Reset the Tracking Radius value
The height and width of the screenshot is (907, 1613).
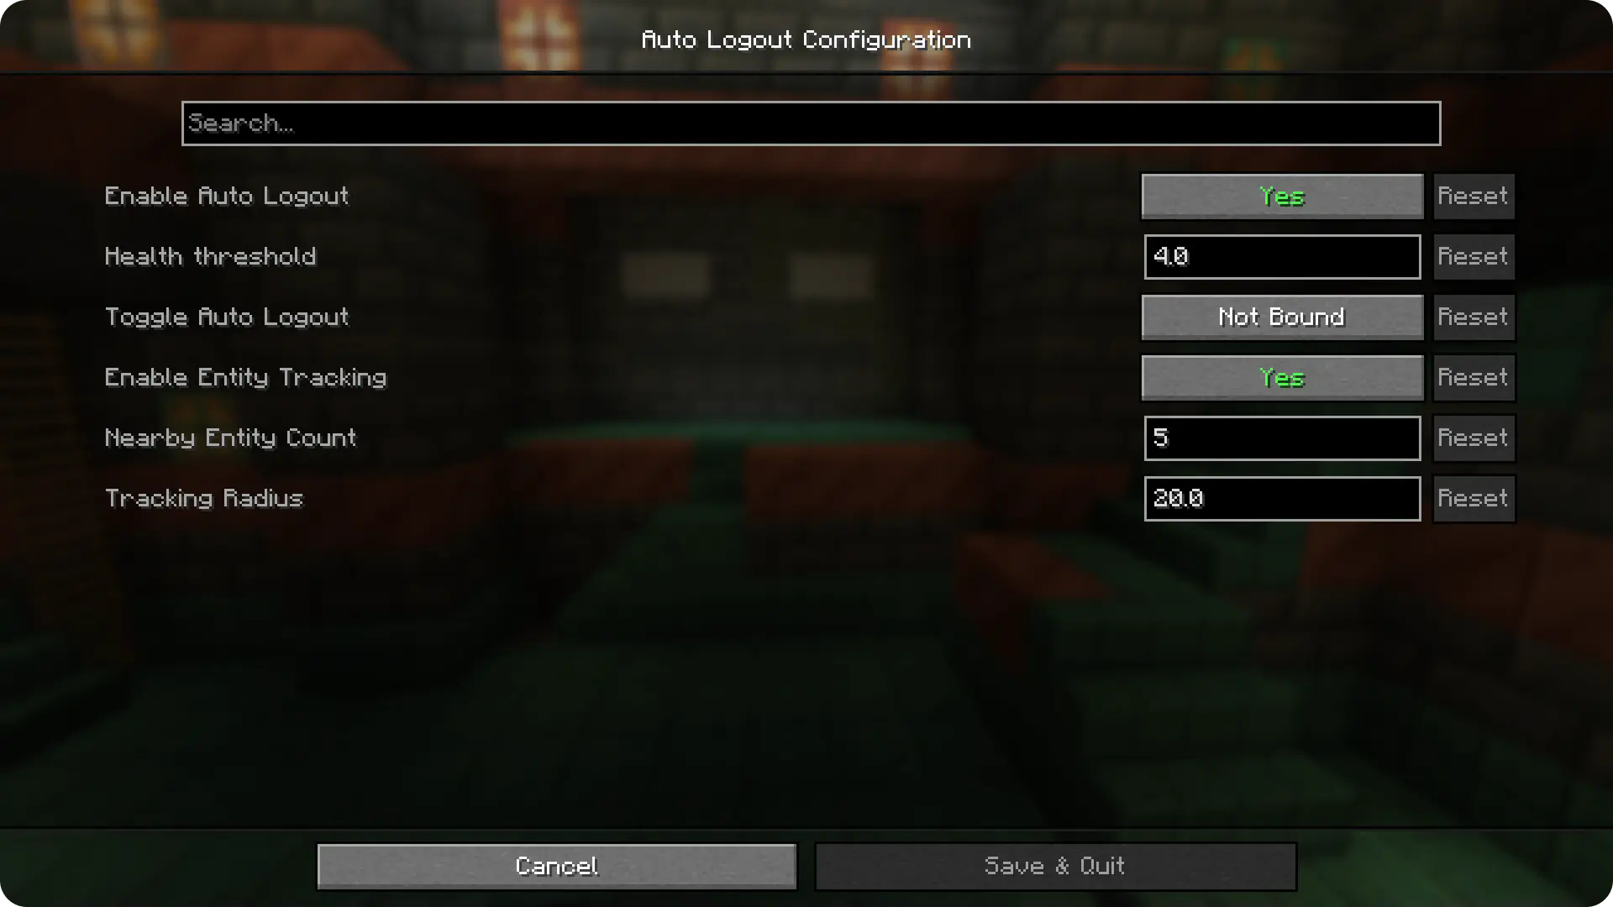1473,497
